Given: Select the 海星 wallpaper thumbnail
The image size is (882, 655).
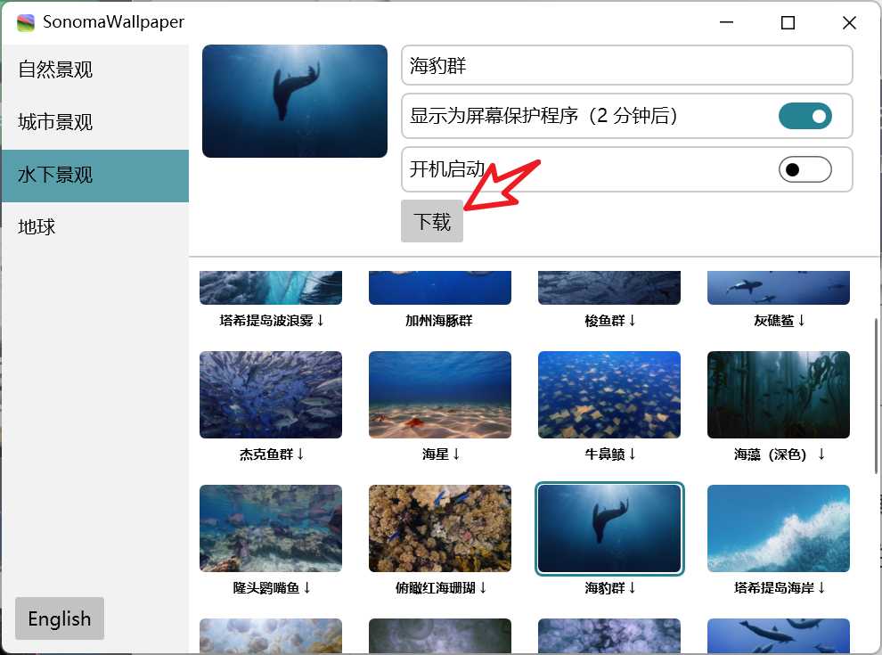Looking at the screenshot, I should tap(440, 395).
